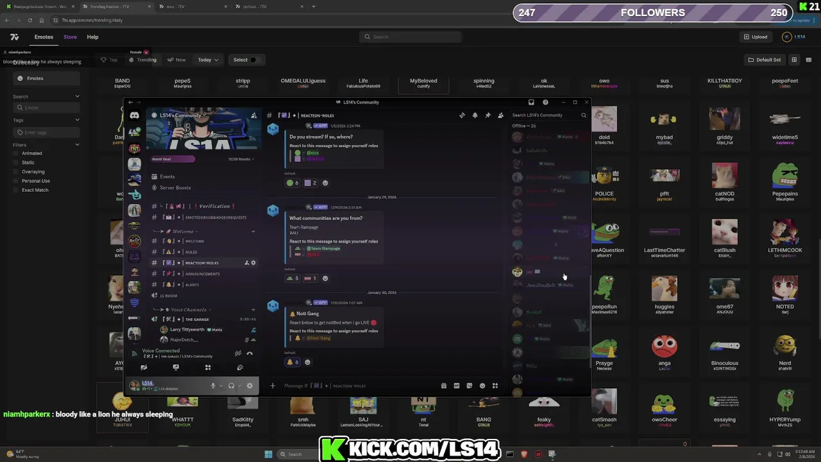Toggle member list icon in Discord header

500,116
